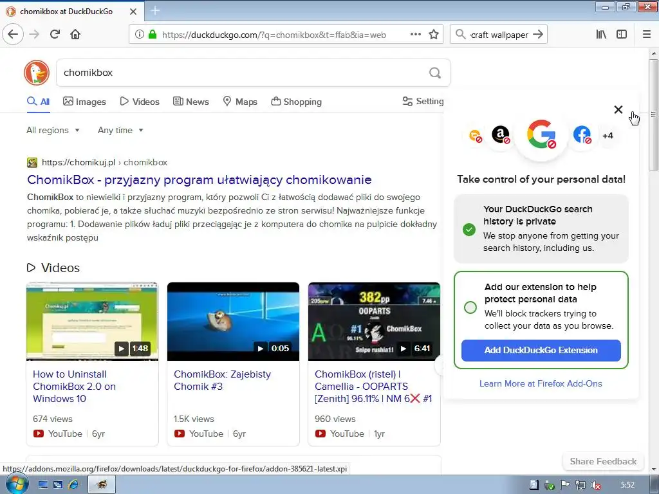This screenshot has height=494, width=659.
Task: Open ChomikBox przyjazny program result link
Action: point(200,180)
